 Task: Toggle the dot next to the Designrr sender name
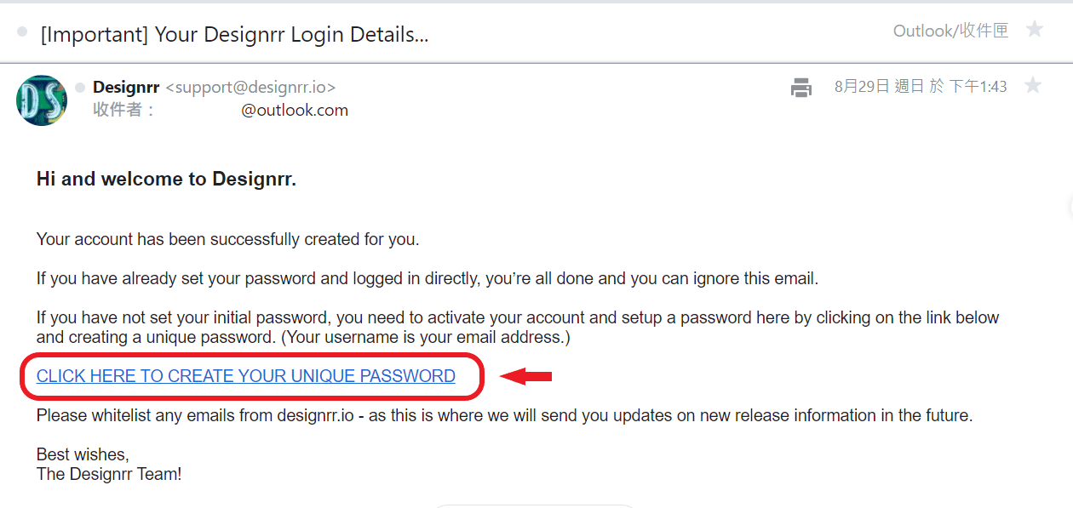80,87
